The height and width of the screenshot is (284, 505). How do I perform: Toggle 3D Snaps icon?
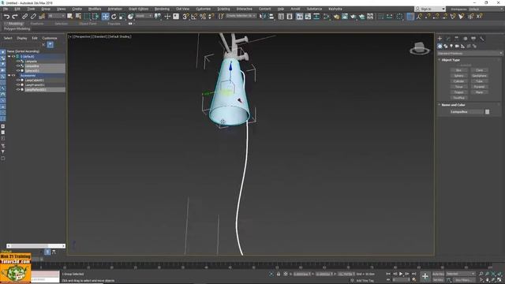point(185,17)
